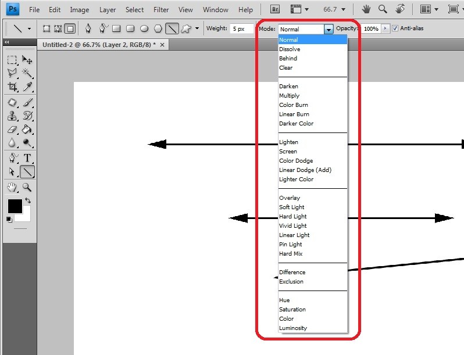Select the History Brush tool

point(27,116)
